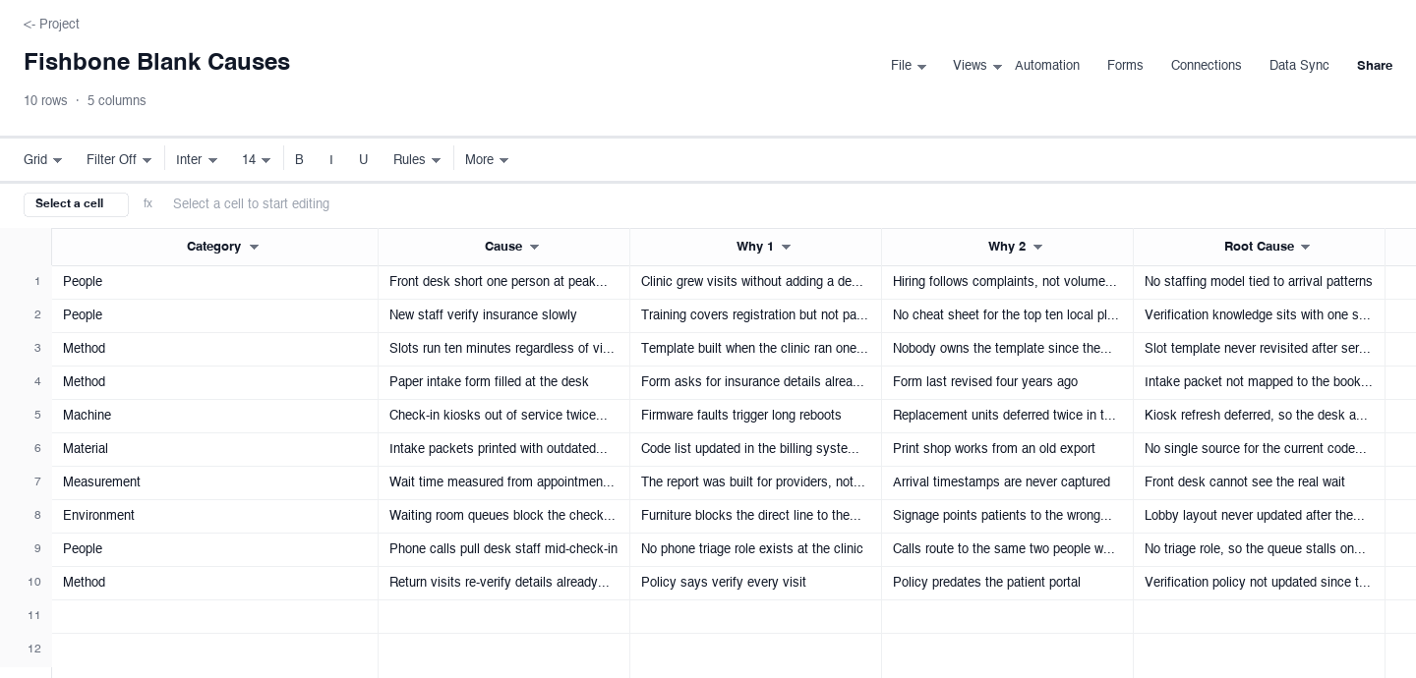Select 'Policy says verify every visit' cell
Screen dimensions: 1416x678
(755, 583)
